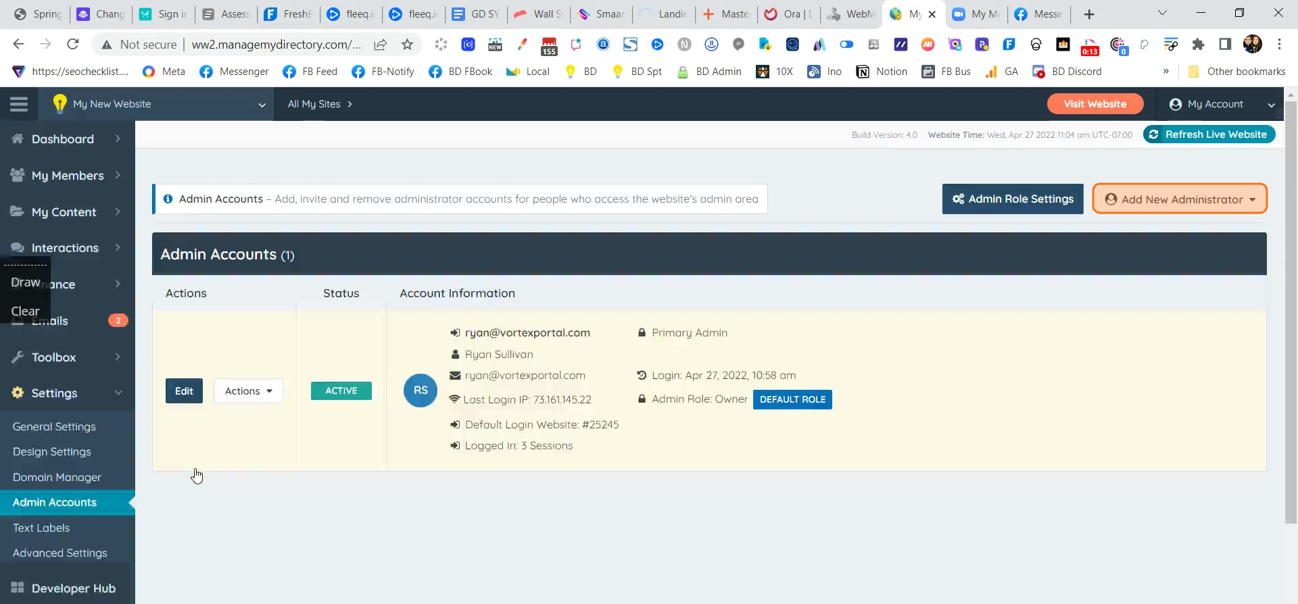Edit the Ryan Sullivan admin account
The image size is (1298, 604).
[184, 391]
